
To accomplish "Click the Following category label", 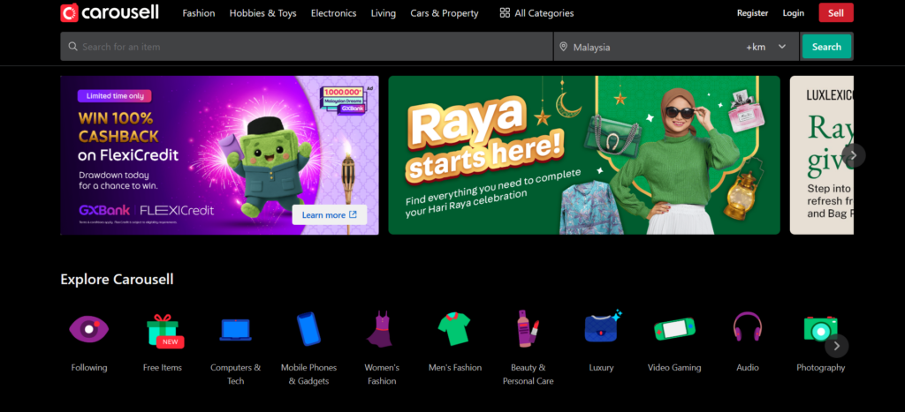I will [89, 368].
